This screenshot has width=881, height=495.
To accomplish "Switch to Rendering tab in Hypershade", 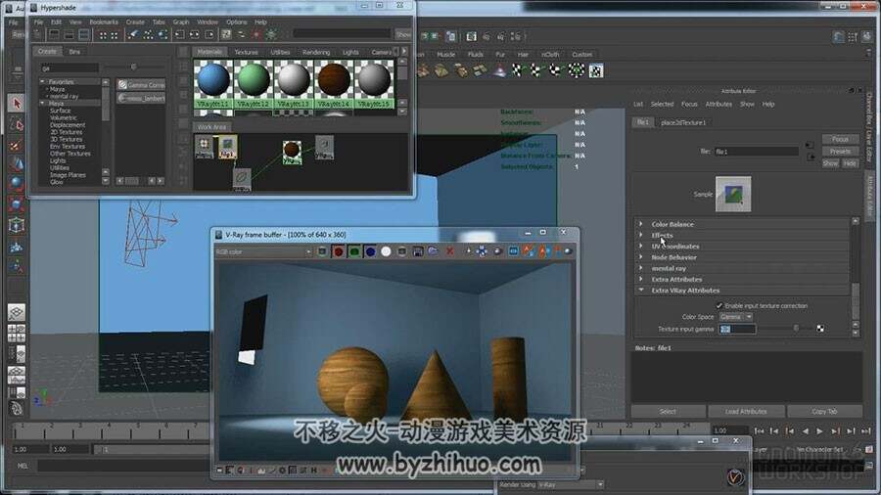I will (316, 52).
